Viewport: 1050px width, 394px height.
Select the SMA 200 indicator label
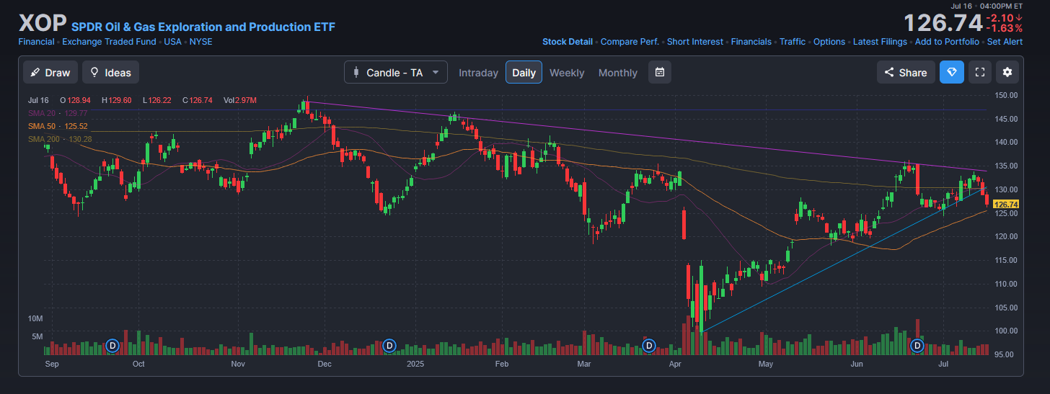pyautogui.click(x=60, y=139)
